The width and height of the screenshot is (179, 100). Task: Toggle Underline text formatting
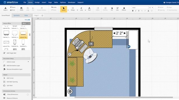click(139, 11)
